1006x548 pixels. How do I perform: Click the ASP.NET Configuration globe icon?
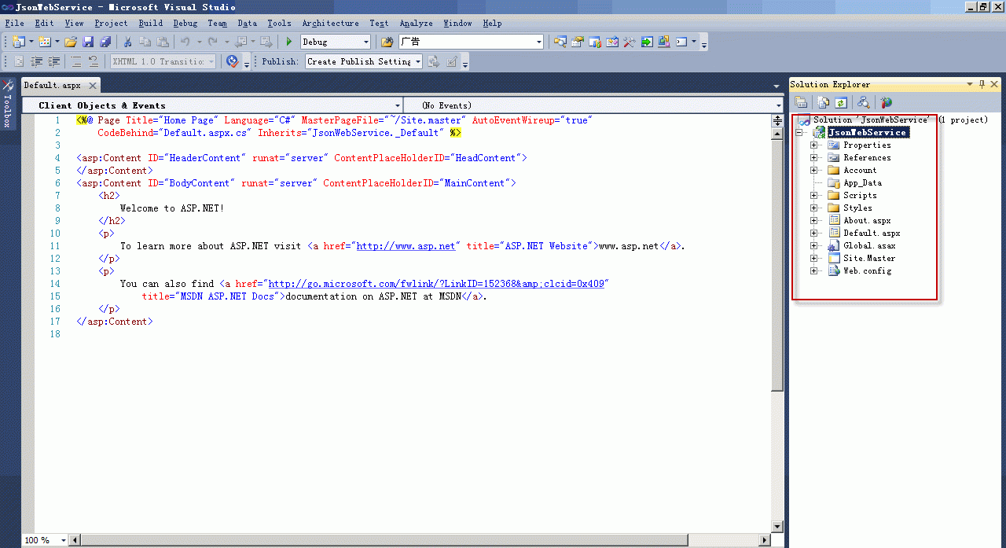point(886,102)
